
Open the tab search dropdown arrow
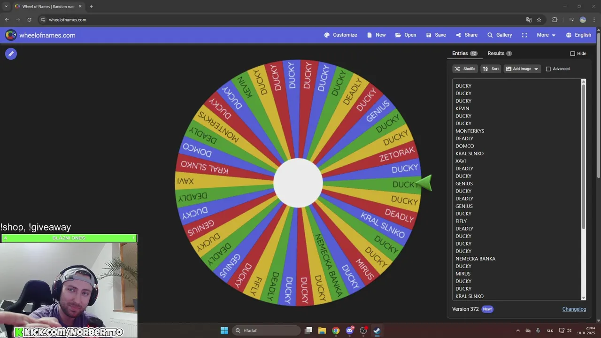pyautogui.click(x=6, y=7)
